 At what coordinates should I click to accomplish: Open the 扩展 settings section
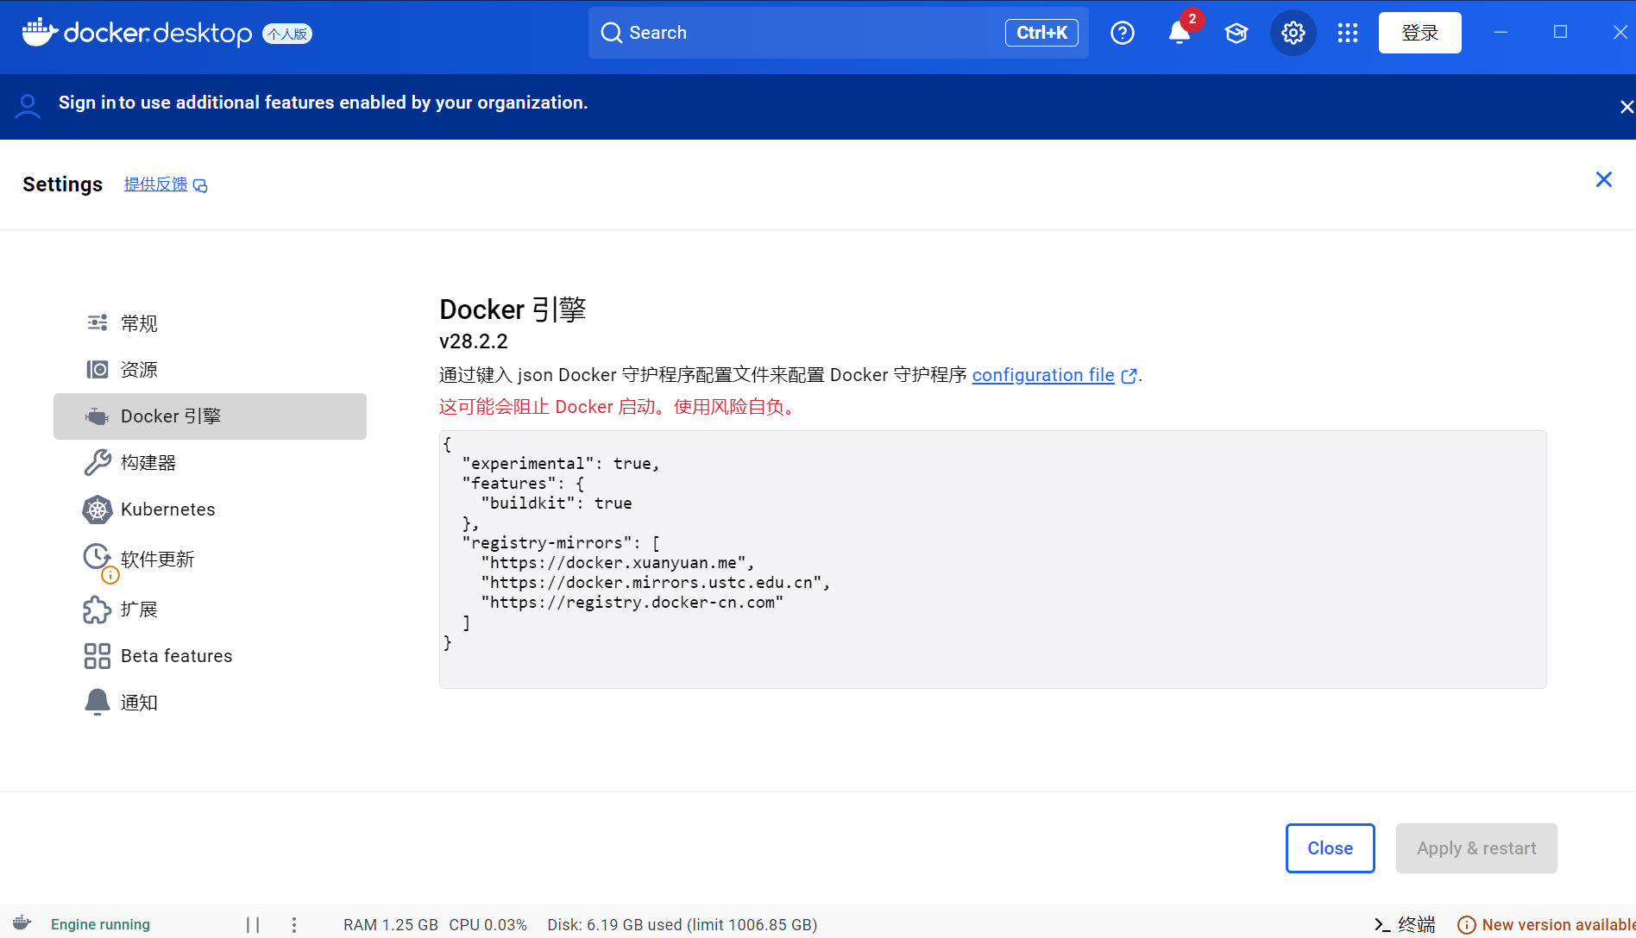pyautogui.click(x=210, y=610)
